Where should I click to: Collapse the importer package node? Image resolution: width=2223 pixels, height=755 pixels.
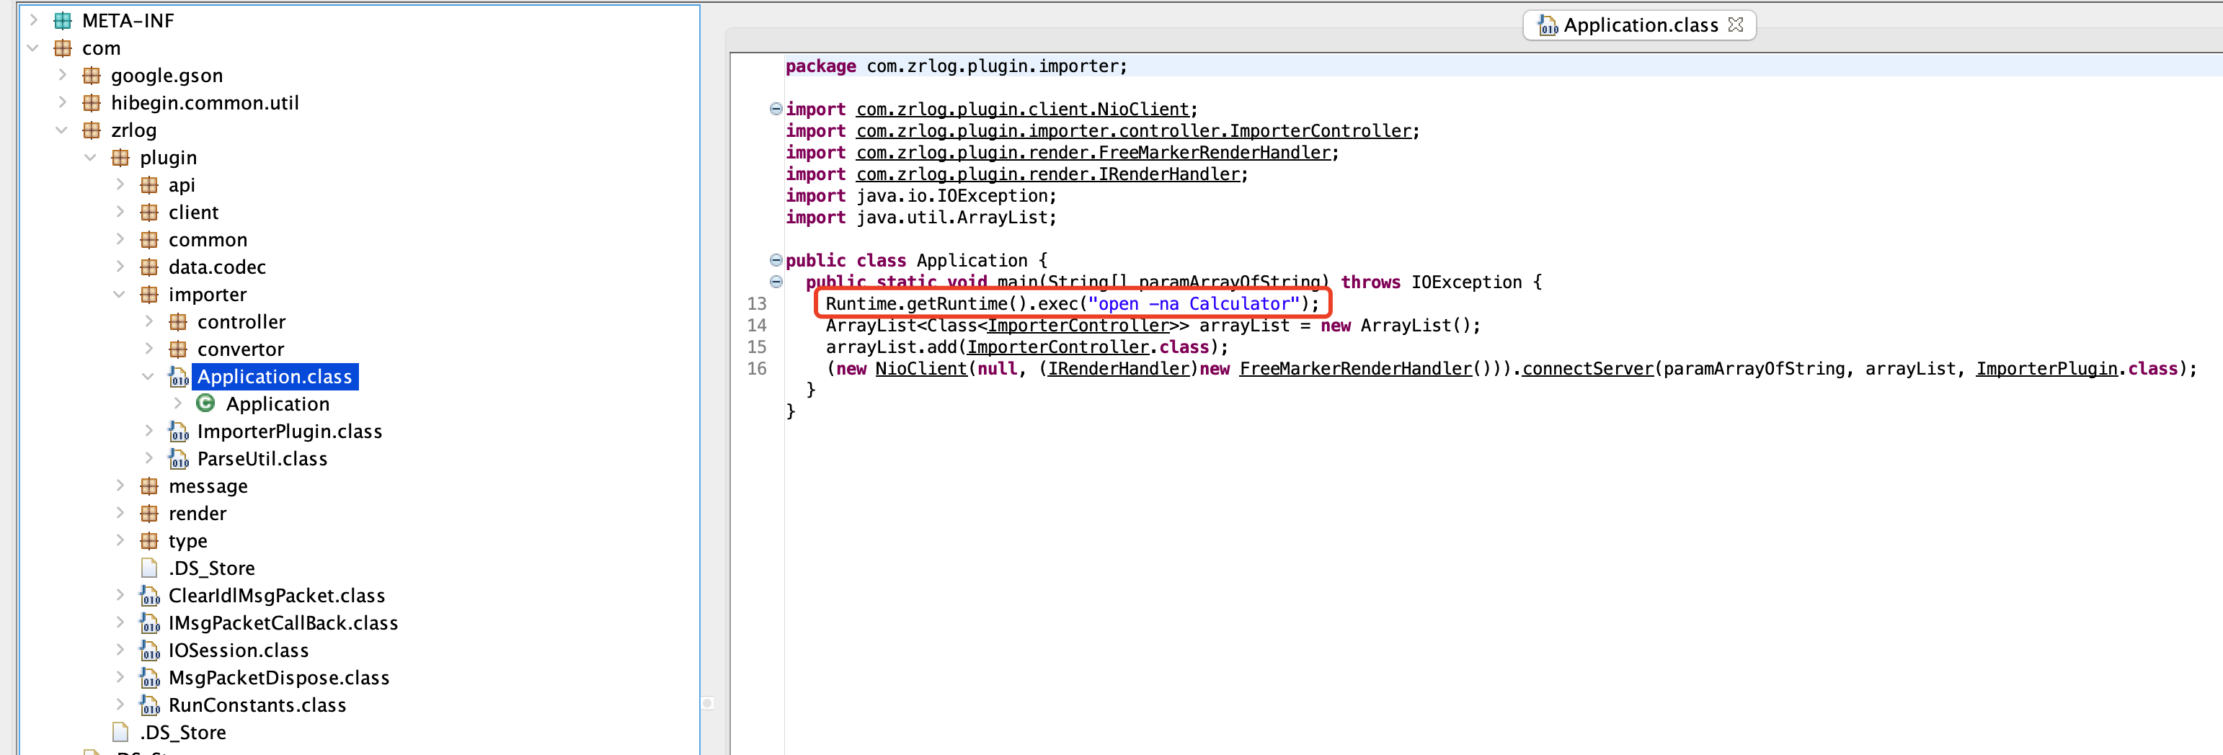[119, 294]
